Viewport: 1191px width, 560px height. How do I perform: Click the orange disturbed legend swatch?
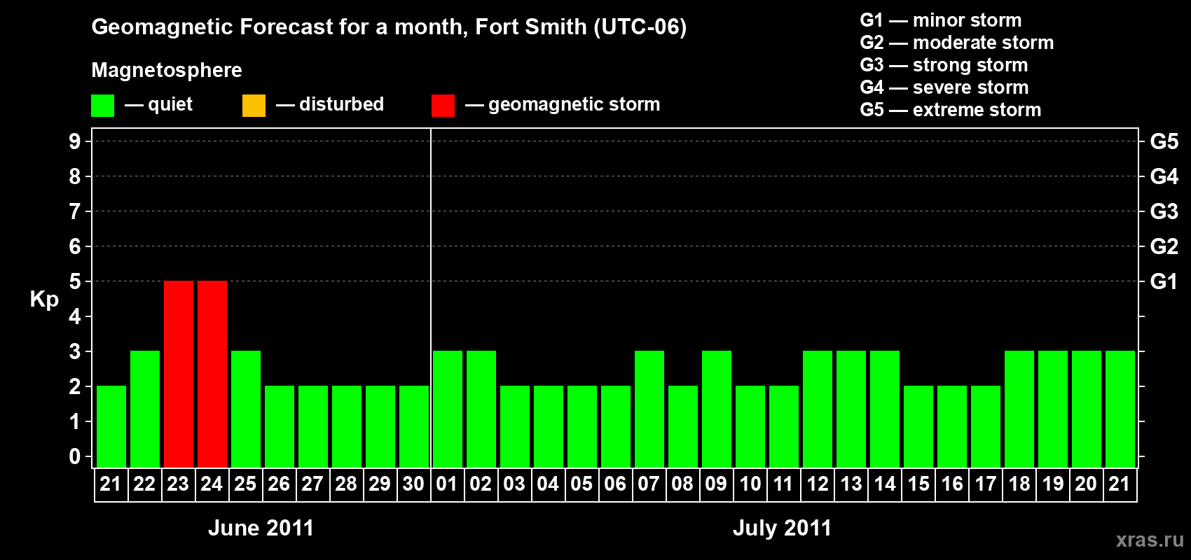tap(254, 106)
